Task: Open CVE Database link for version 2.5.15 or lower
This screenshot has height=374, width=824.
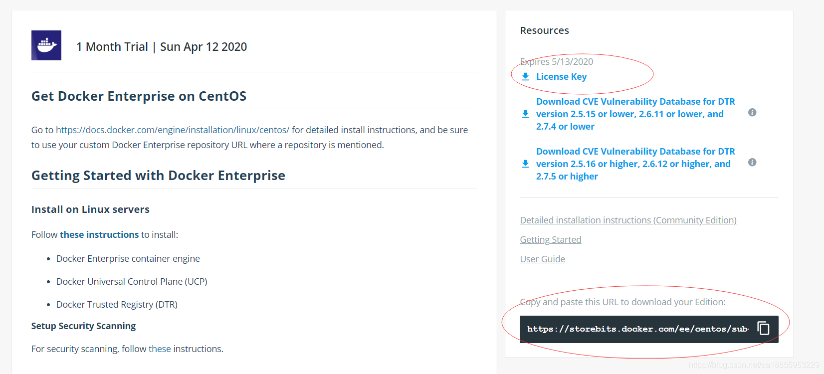Action: click(635, 114)
